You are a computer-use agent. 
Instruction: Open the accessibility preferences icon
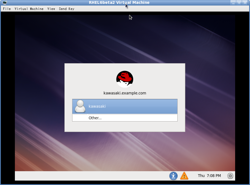tap(173, 176)
